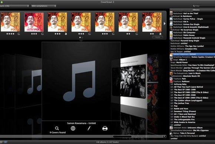Select Snap!: World Power
Viewport: 215px width, 144px height.
click(x=192, y=62)
